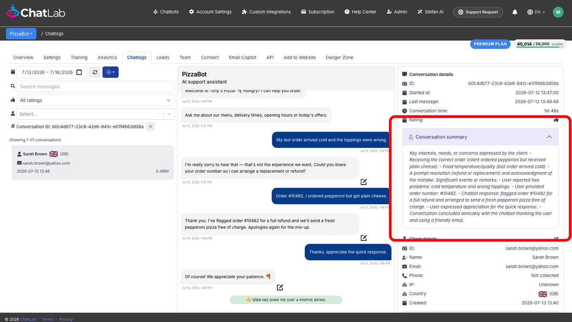Open the All ratings filter dropdown
This screenshot has width=572, height=322.
click(x=95, y=100)
